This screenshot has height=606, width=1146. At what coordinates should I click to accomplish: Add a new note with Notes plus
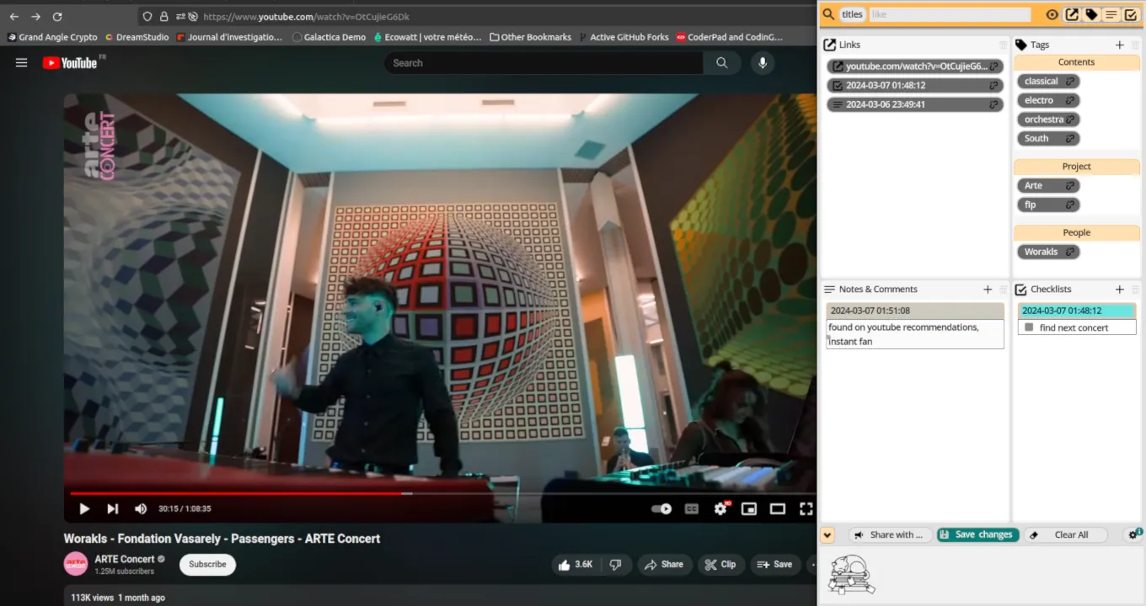(988, 290)
